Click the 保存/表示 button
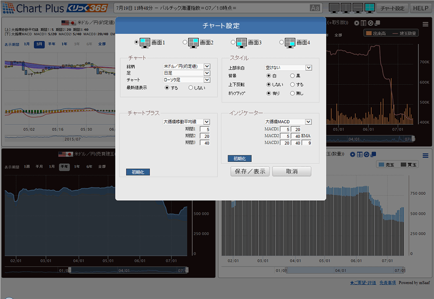This screenshot has width=434, height=299. point(250,171)
